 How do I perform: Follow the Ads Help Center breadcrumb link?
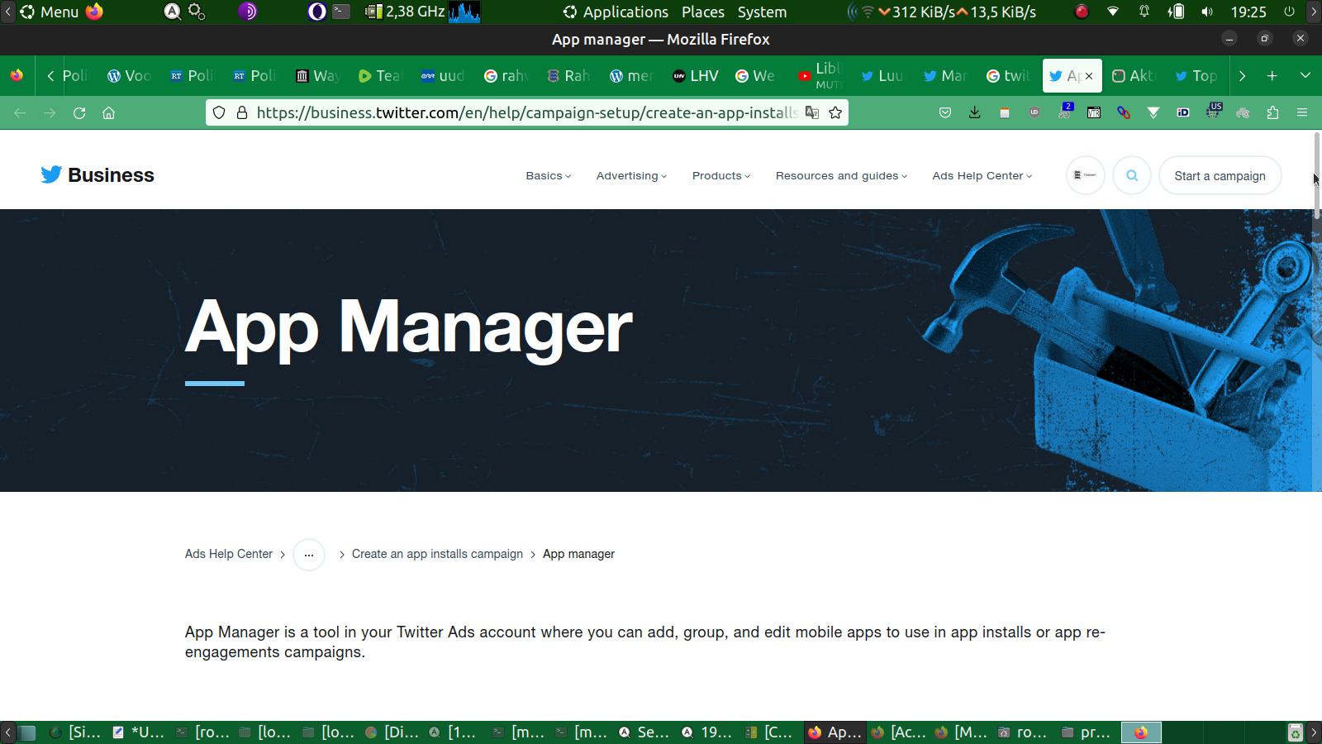(x=229, y=554)
